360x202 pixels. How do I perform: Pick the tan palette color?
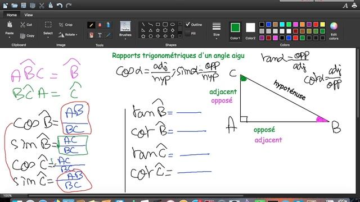point(275,24)
